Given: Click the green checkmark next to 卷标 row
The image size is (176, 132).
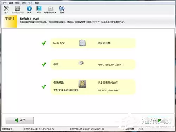Looking at the screenshot, I should click(44, 65).
